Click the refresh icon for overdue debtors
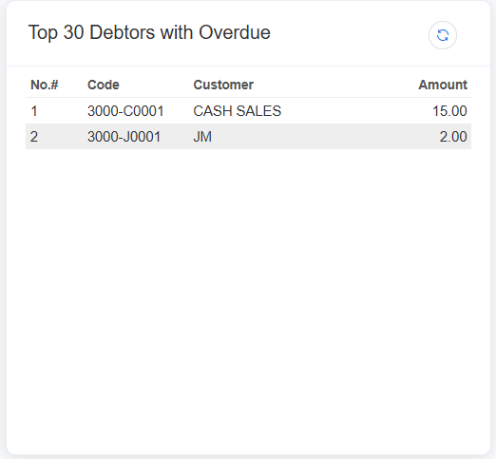 coord(443,35)
